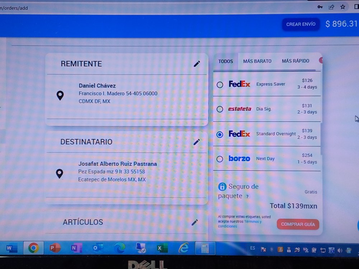Image resolution: width=359 pixels, height=269 pixels.
Task: Open OneNote from the taskbar
Action: (x=76, y=248)
